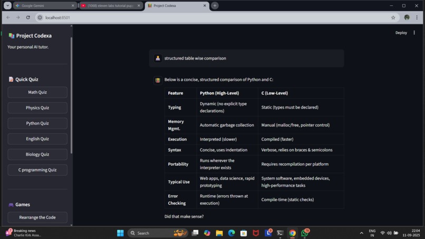The width and height of the screenshot is (425, 239).
Task: Open the English Quiz
Action: click(x=37, y=139)
